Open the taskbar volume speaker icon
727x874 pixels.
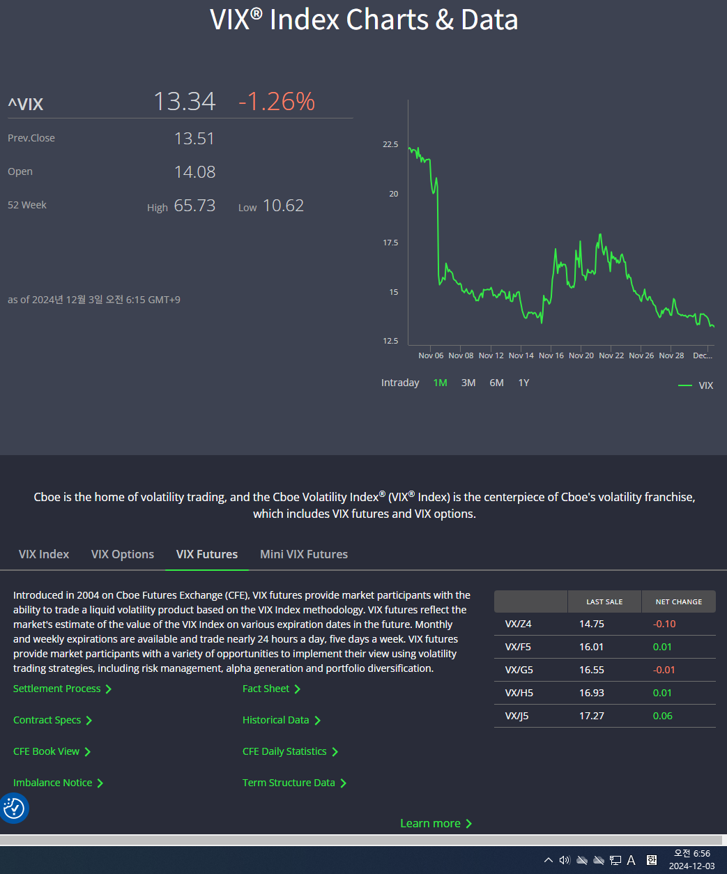click(565, 860)
